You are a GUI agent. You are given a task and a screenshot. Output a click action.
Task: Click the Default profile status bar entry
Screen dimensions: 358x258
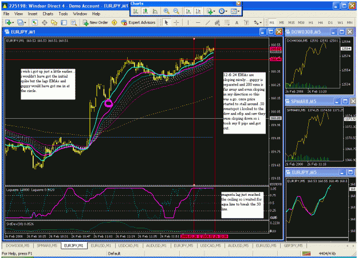[114, 253]
